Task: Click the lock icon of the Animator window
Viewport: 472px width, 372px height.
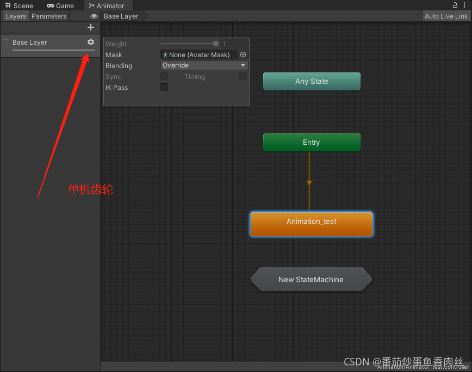Action: pyautogui.click(x=455, y=5)
